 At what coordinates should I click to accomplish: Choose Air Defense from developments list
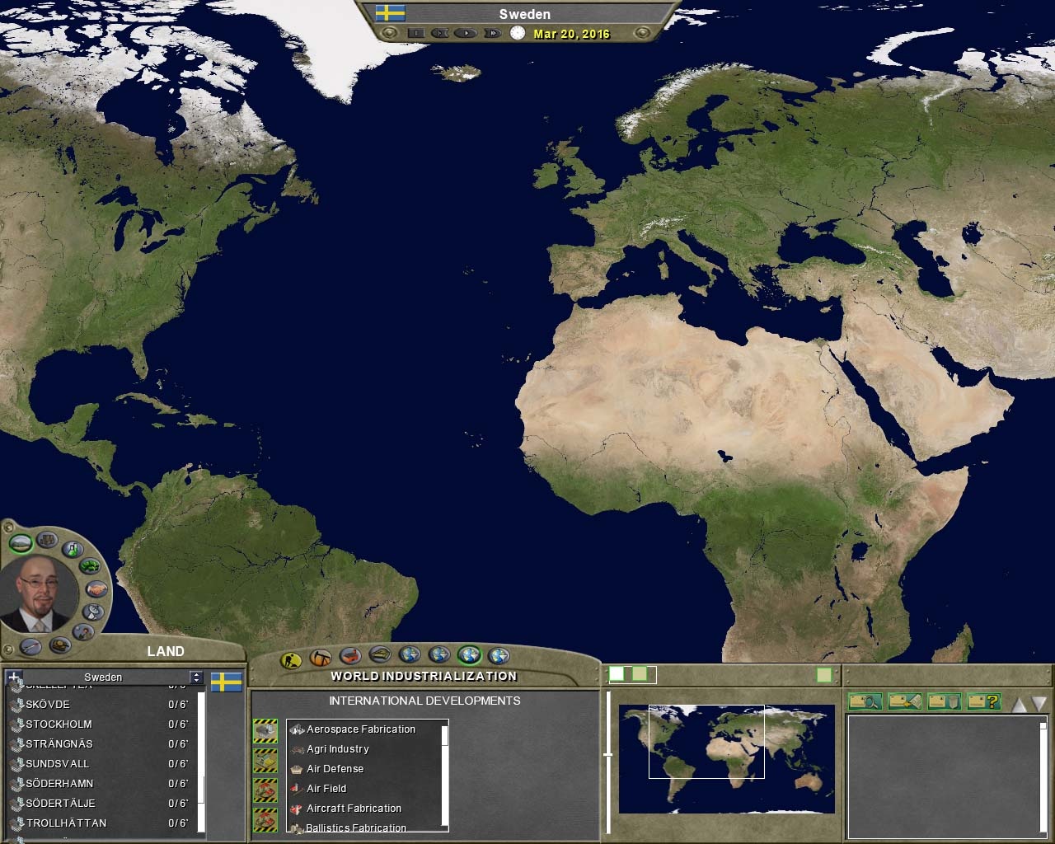[x=335, y=769]
